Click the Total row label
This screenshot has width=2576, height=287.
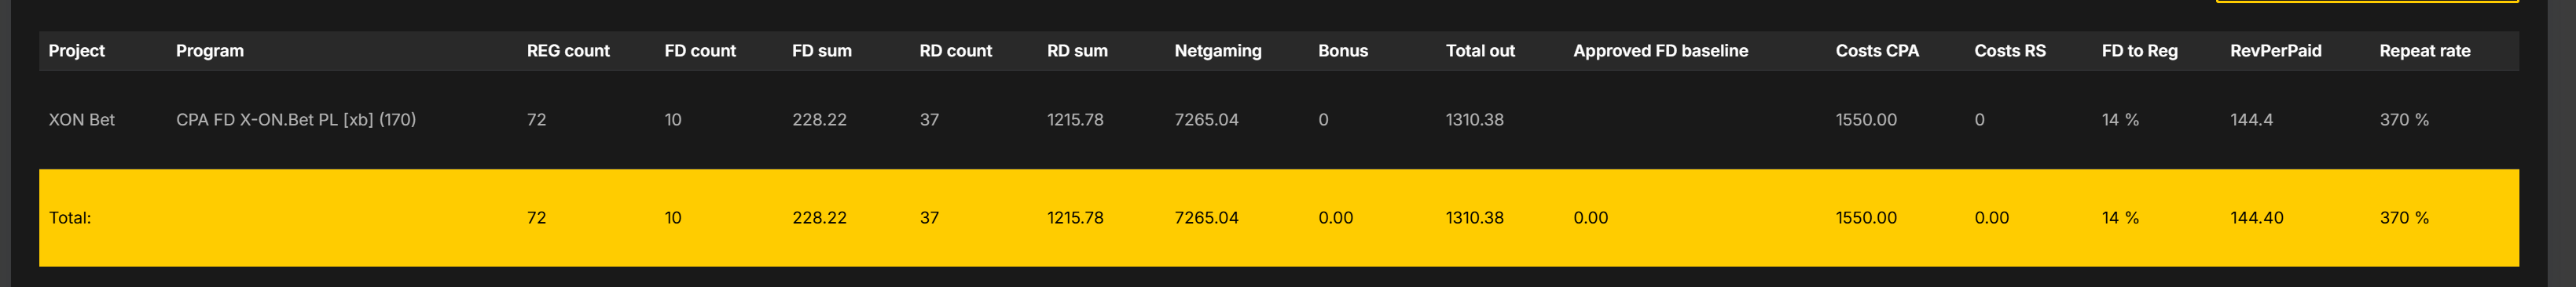pos(70,217)
